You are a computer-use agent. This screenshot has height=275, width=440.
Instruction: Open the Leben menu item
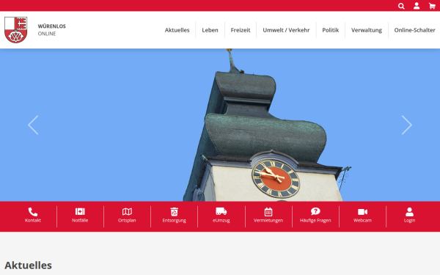point(210,30)
